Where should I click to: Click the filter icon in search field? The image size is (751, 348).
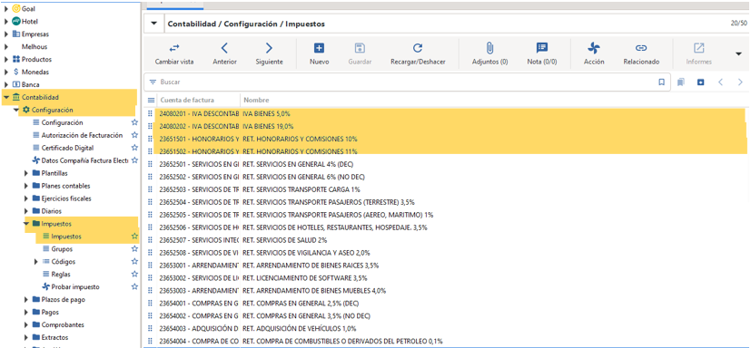[153, 82]
